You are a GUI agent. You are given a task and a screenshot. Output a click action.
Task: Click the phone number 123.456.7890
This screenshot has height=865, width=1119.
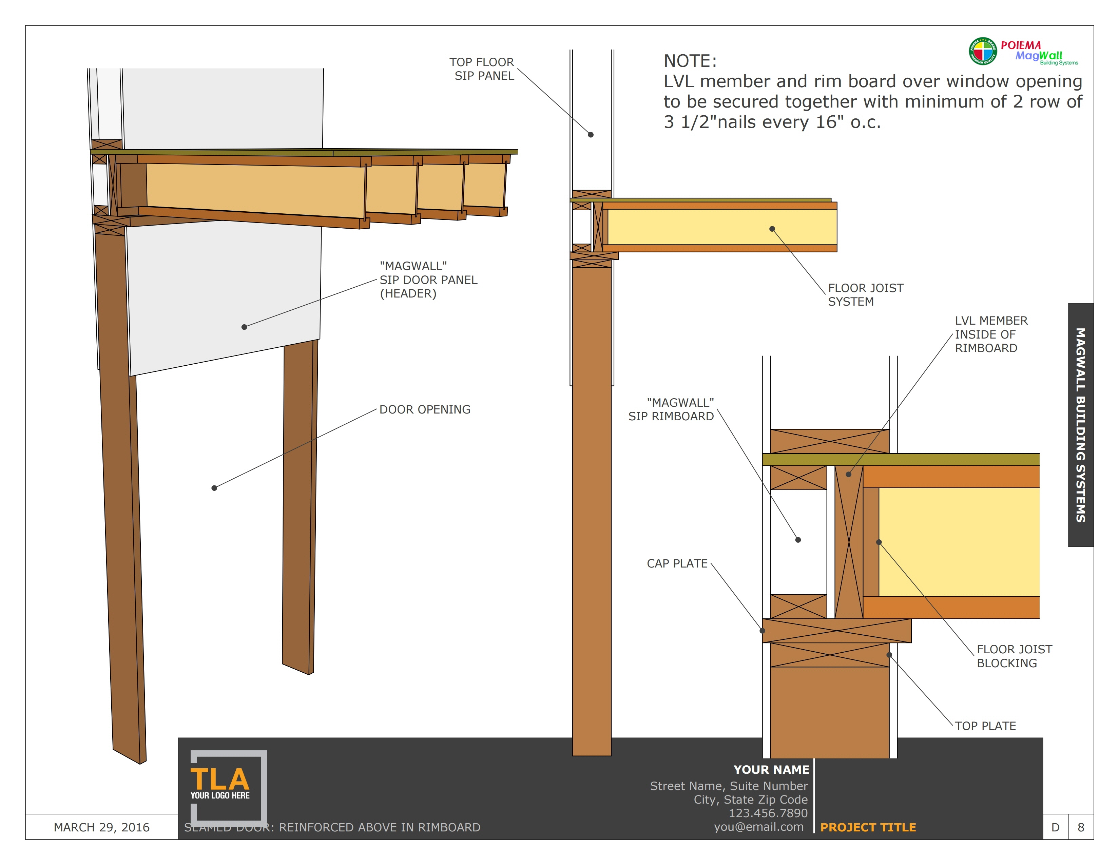[x=768, y=813]
